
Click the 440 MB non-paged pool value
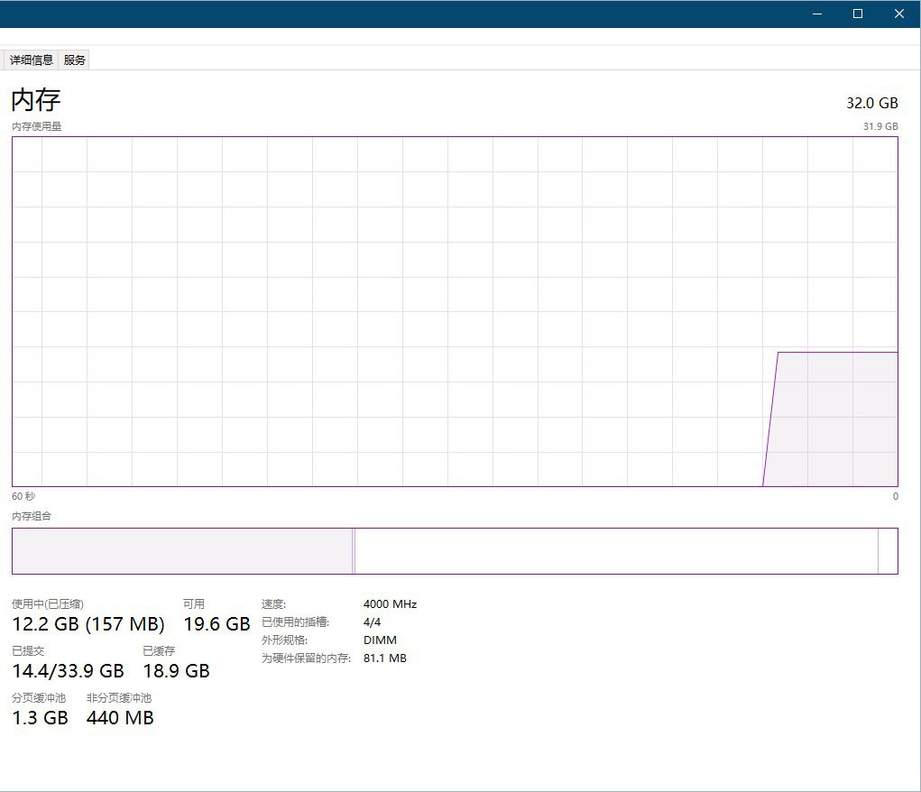[x=120, y=718]
